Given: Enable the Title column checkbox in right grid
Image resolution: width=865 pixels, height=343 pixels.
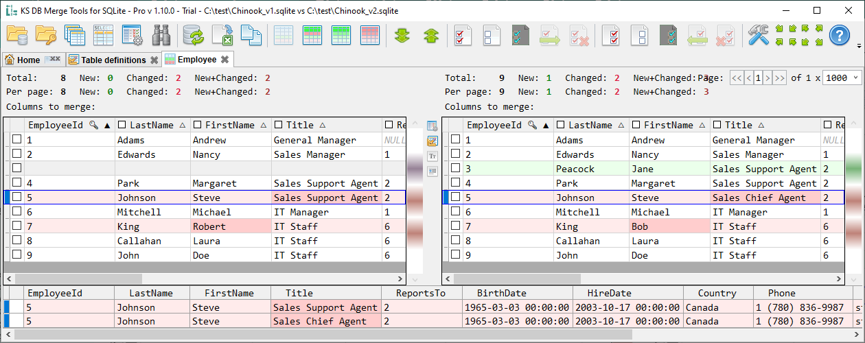Looking at the screenshot, I should pos(717,125).
